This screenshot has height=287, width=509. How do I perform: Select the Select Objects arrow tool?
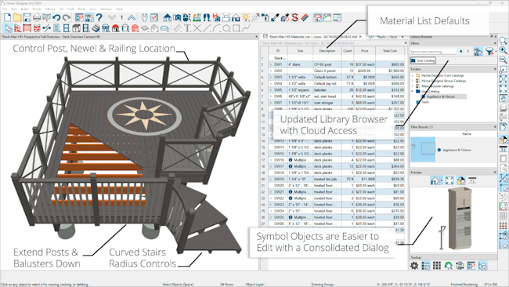tap(8, 28)
